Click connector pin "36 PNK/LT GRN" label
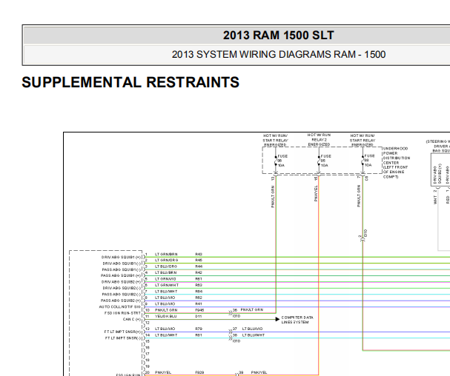This screenshot has height=376, width=450. pyautogui.click(x=248, y=310)
